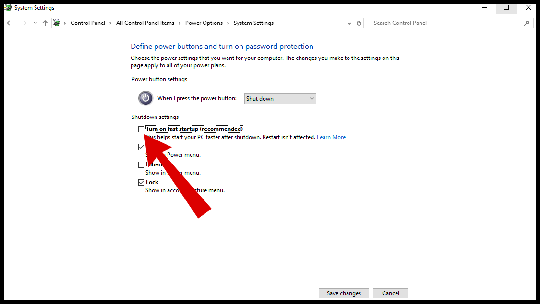Open the Recent locations chevron
This screenshot has width=540, height=304.
35,23
